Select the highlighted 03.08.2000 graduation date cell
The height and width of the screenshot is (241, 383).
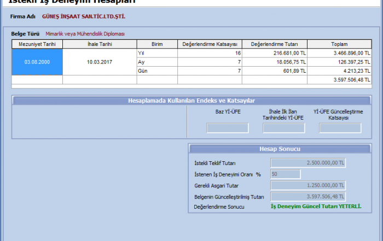tap(37, 62)
